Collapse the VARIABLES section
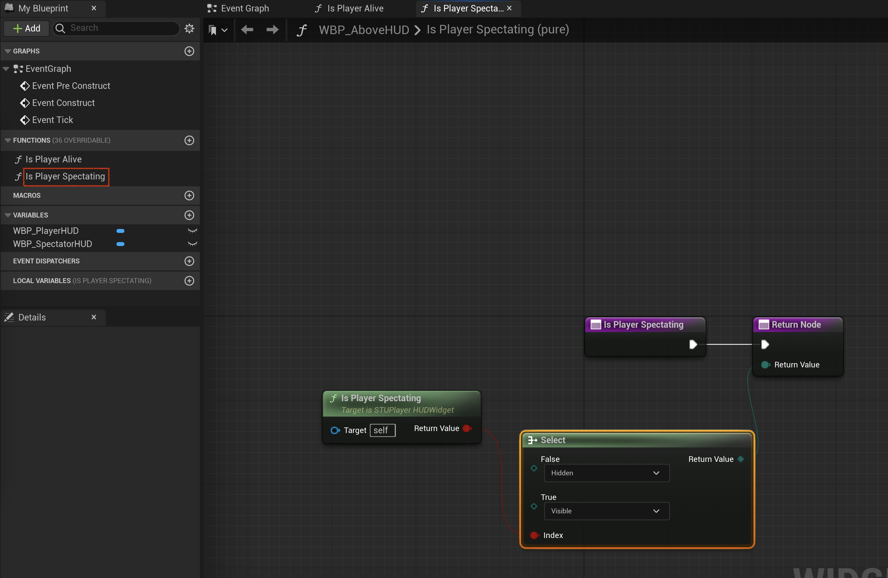 (8, 215)
